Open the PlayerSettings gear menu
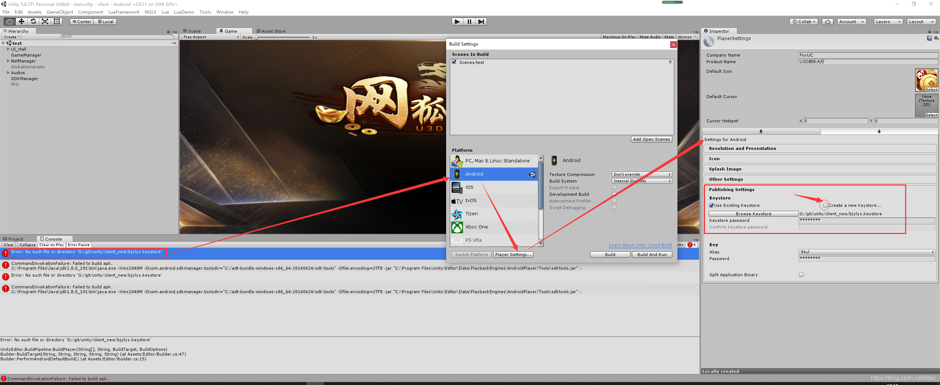 [x=936, y=38]
